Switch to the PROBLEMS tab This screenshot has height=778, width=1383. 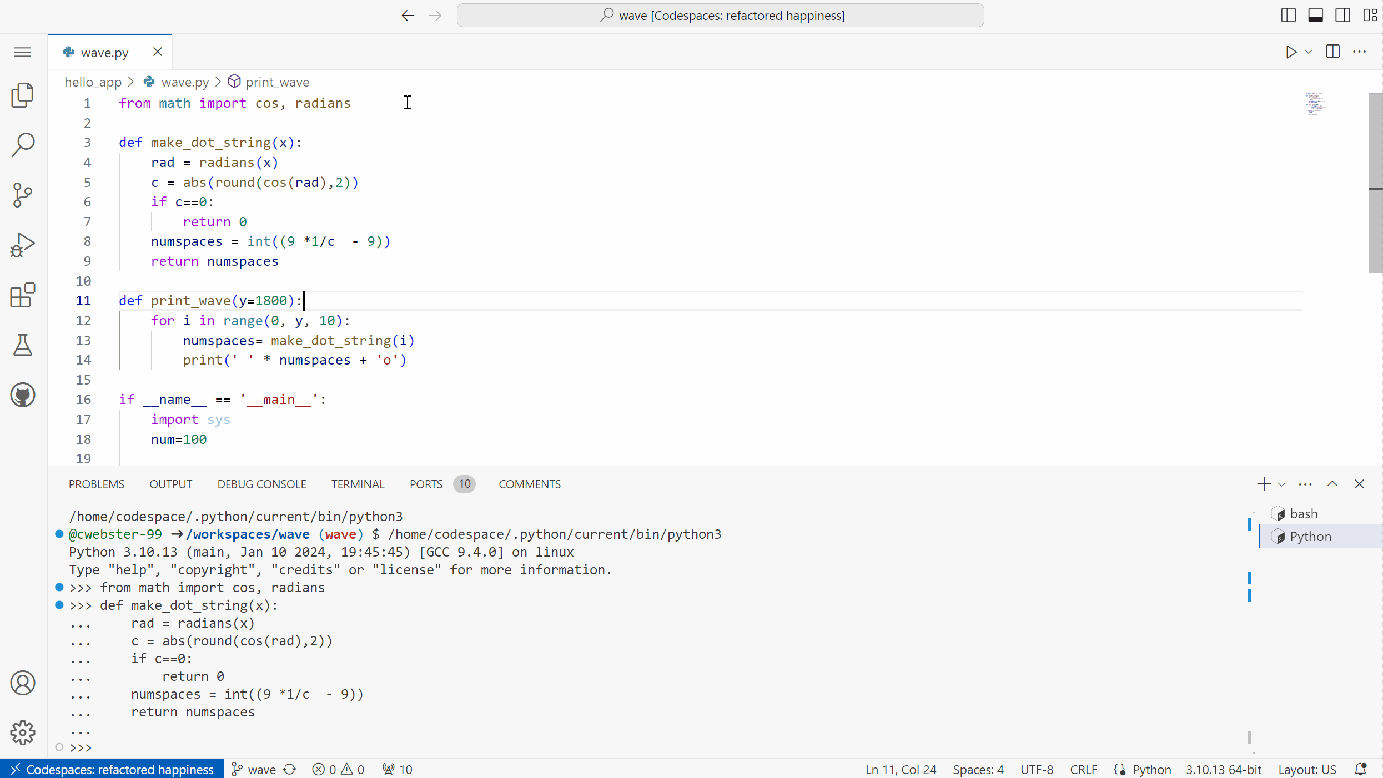97,484
